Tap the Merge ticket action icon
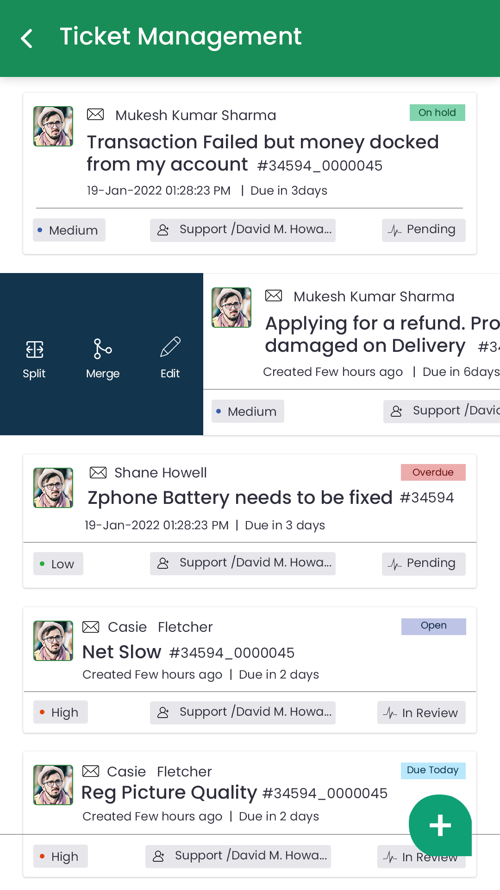Screen dimensions: 500x890 click(x=103, y=349)
